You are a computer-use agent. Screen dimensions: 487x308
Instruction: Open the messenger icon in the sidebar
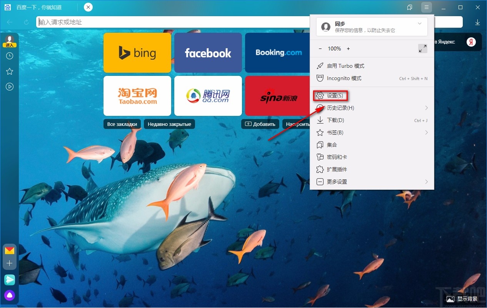click(x=10, y=280)
